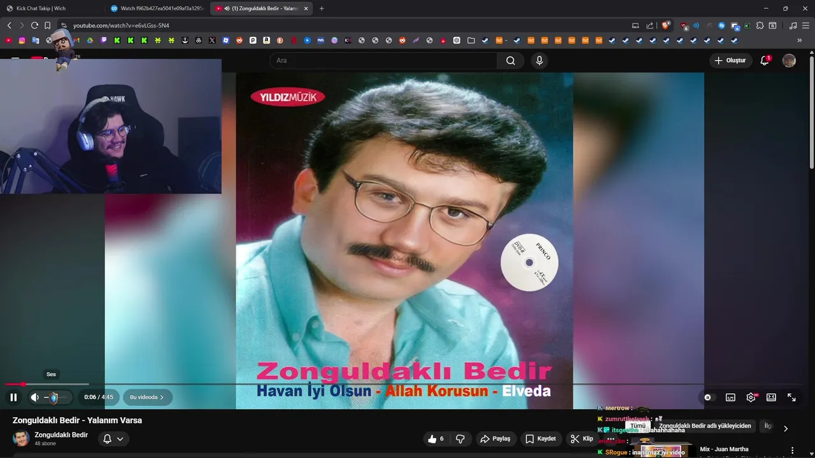
Task: Switch to theater mode view
Action: [771, 397]
